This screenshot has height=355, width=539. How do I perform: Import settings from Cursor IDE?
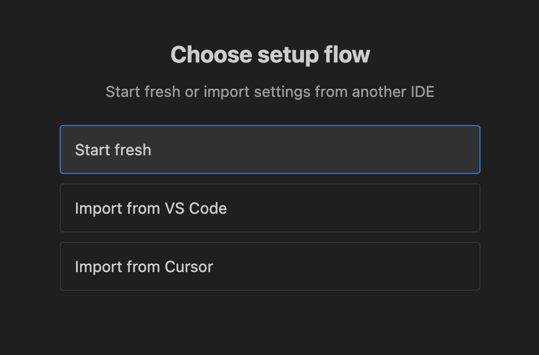tap(269, 266)
